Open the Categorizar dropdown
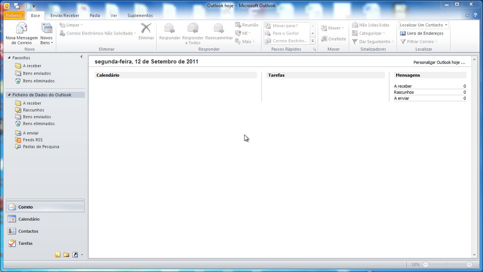483x272 pixels. click(x=369, y=33)
